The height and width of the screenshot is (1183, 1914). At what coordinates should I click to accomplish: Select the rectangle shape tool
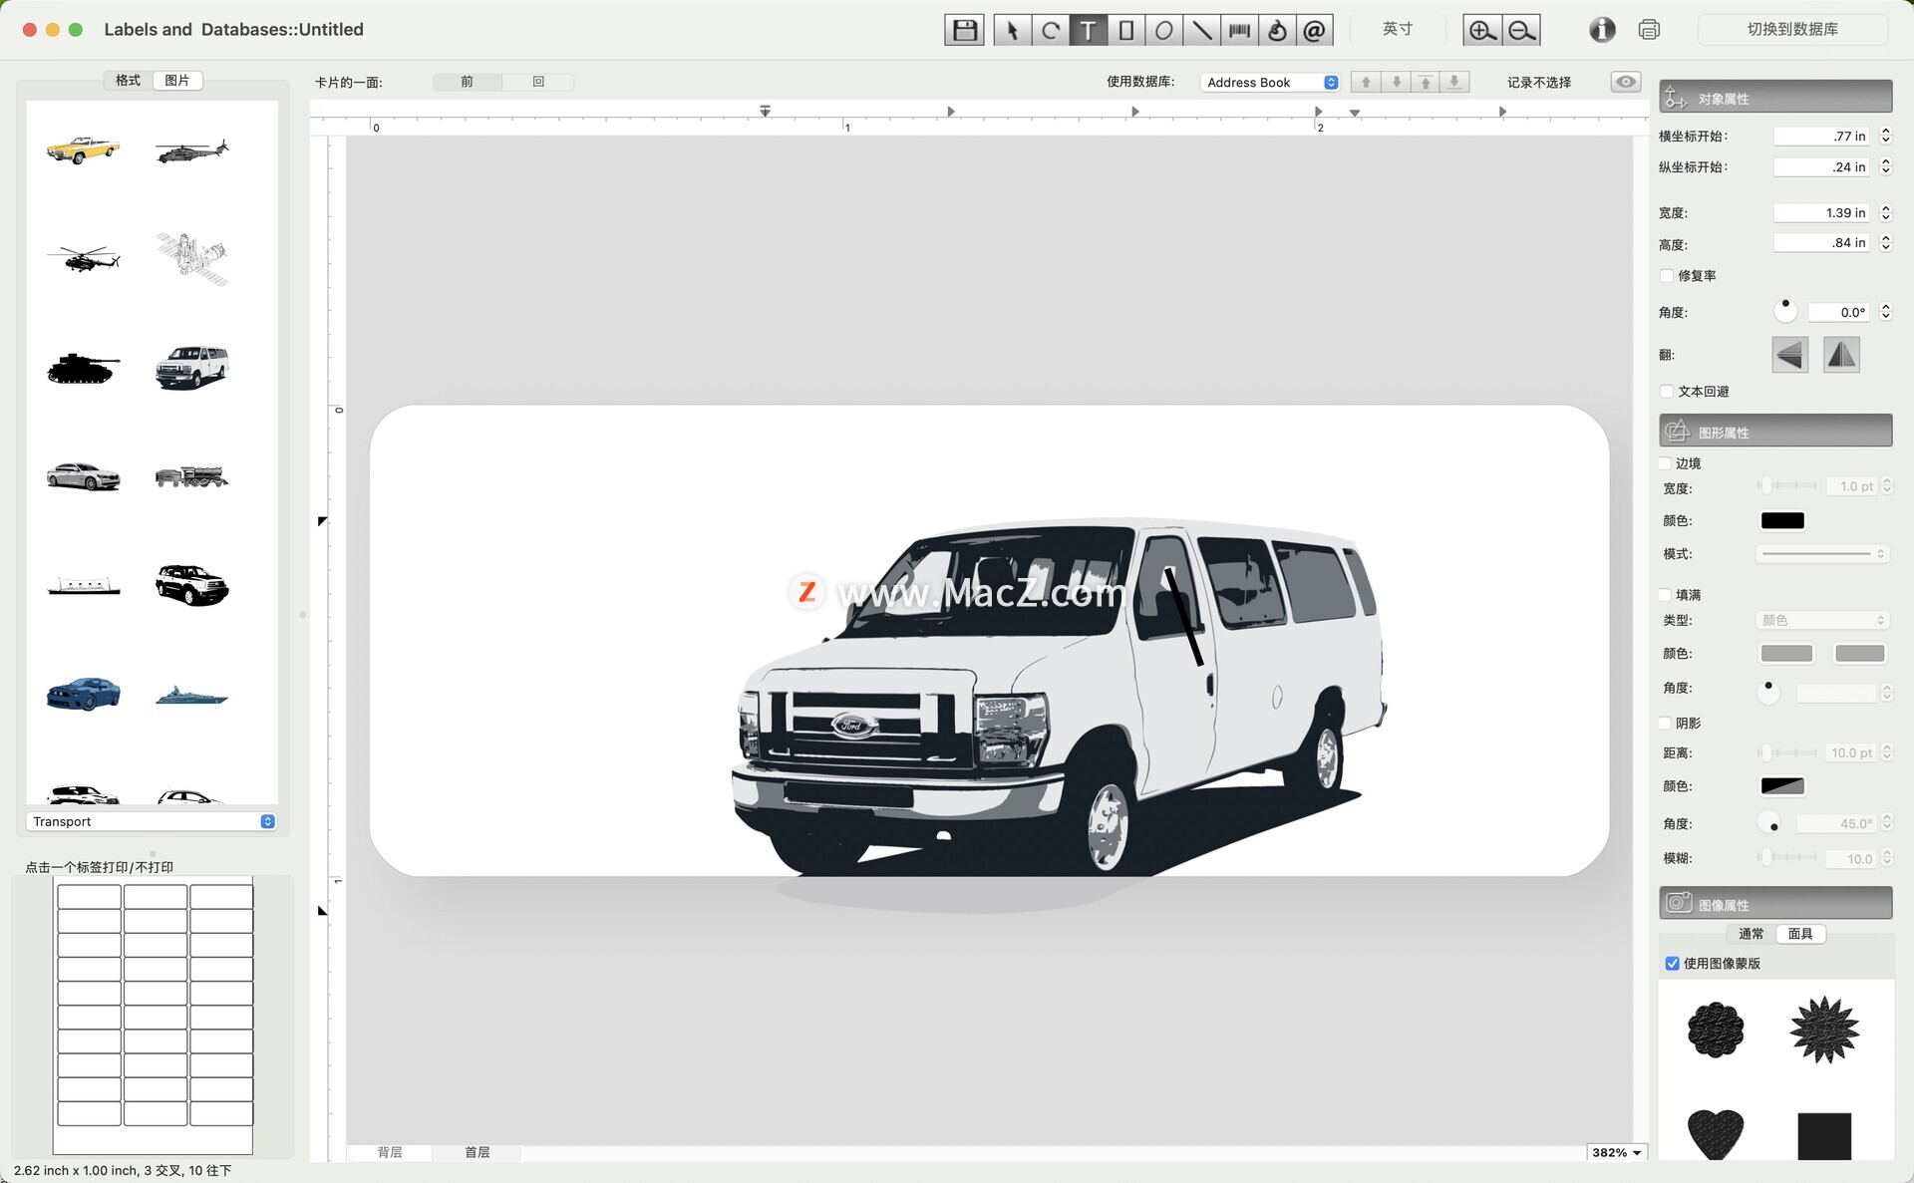coord(1125,30)
